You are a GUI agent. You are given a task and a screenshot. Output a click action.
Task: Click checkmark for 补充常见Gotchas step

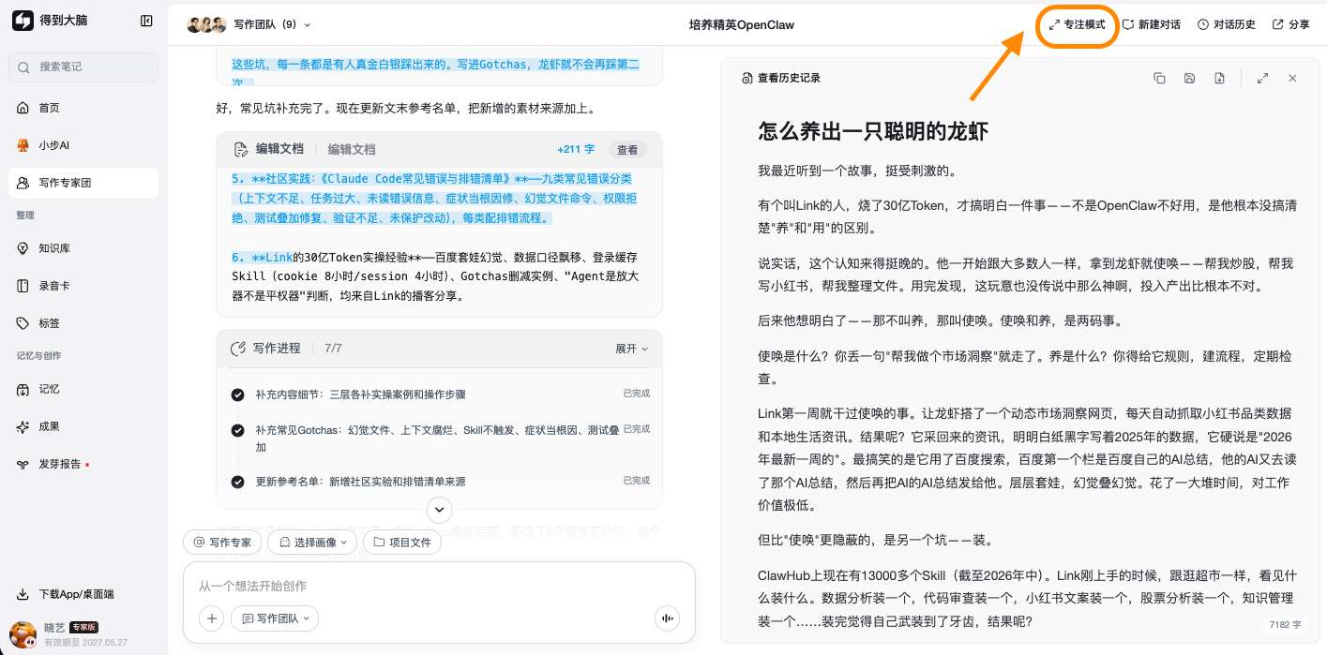[x=238, y=430]
